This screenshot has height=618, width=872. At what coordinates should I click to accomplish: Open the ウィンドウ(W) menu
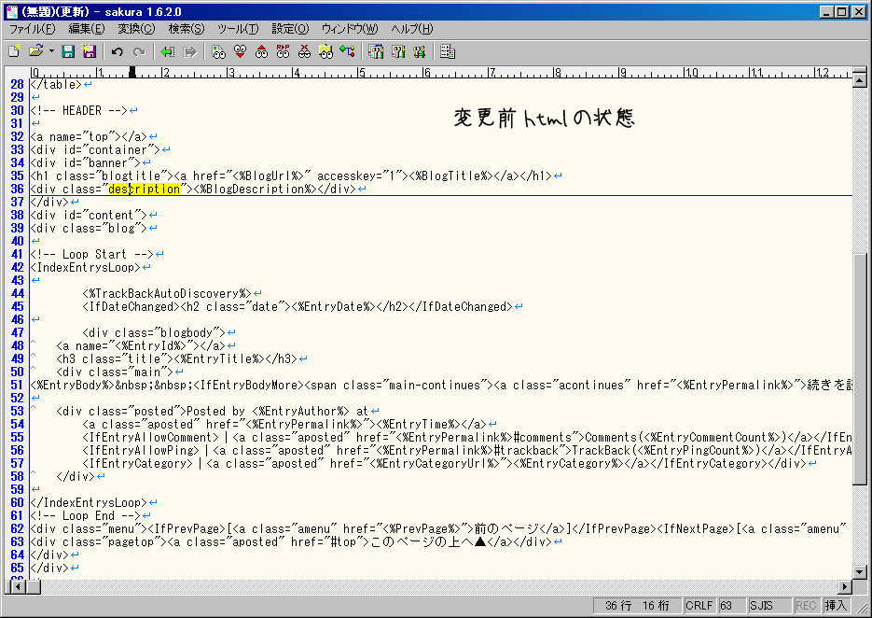[350, 29]
